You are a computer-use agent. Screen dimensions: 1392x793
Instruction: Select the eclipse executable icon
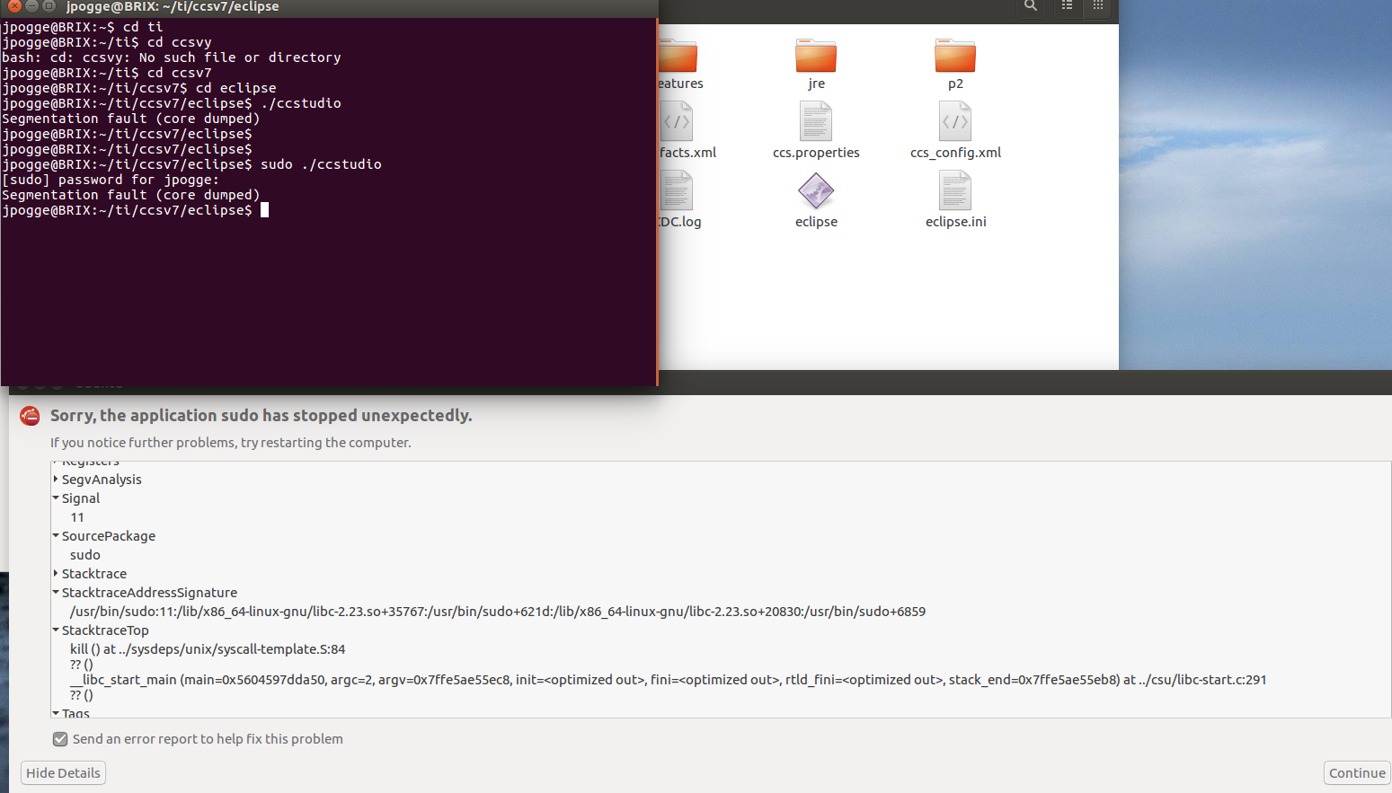816,190
